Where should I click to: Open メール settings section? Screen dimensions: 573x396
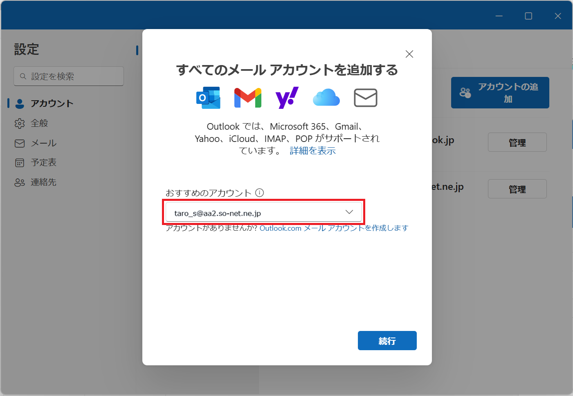[43, 143]
